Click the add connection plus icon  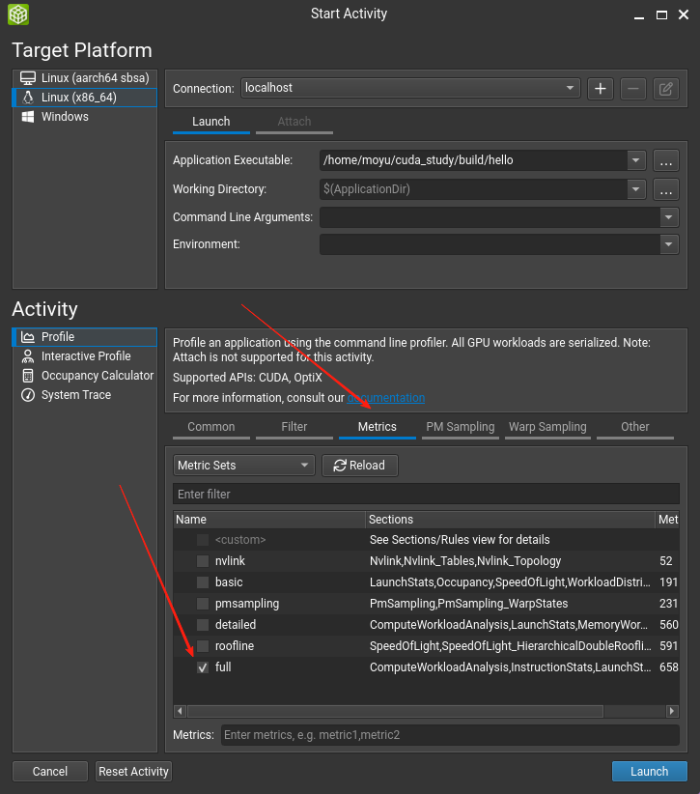(601, 89)
